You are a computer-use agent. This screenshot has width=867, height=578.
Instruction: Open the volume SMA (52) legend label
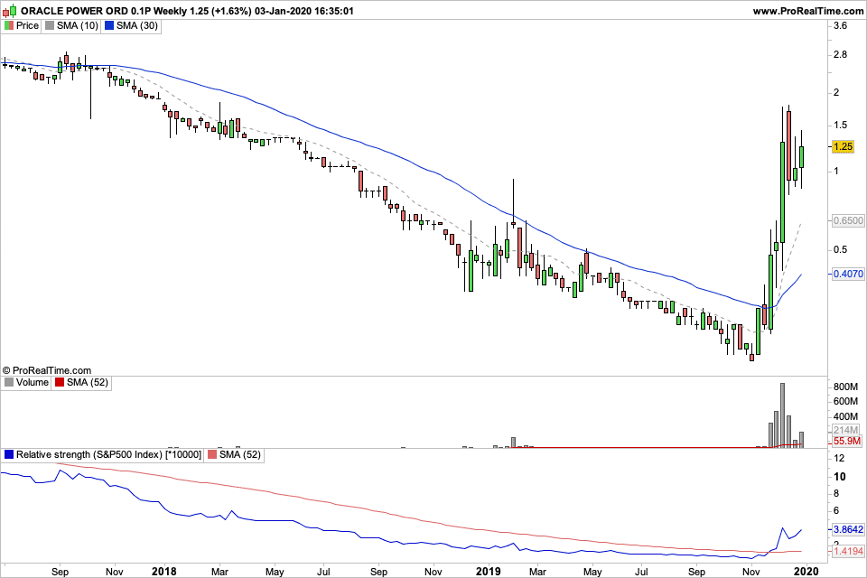coord(88,382)
